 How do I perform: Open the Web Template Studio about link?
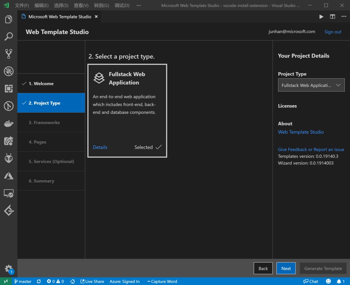pos(301,132)
